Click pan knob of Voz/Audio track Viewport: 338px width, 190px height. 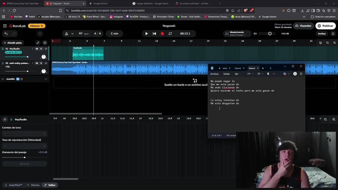44,57
